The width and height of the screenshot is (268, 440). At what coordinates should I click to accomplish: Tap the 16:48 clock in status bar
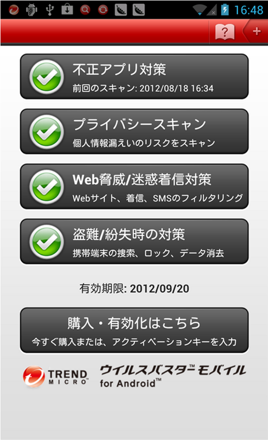point(249,10)
